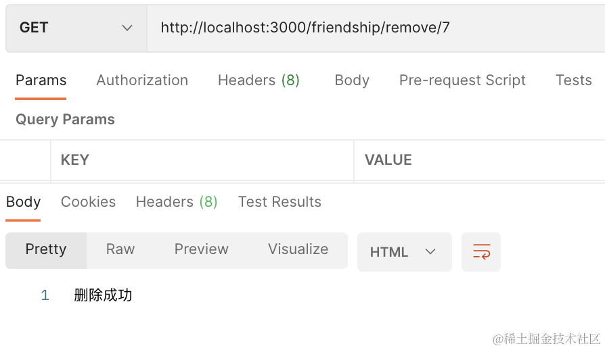605x350 pixels.
Task: Open the Test Results tab
Action: (x=279, y=202)
